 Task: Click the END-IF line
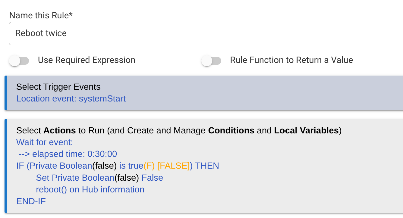[x=31, y=201]
